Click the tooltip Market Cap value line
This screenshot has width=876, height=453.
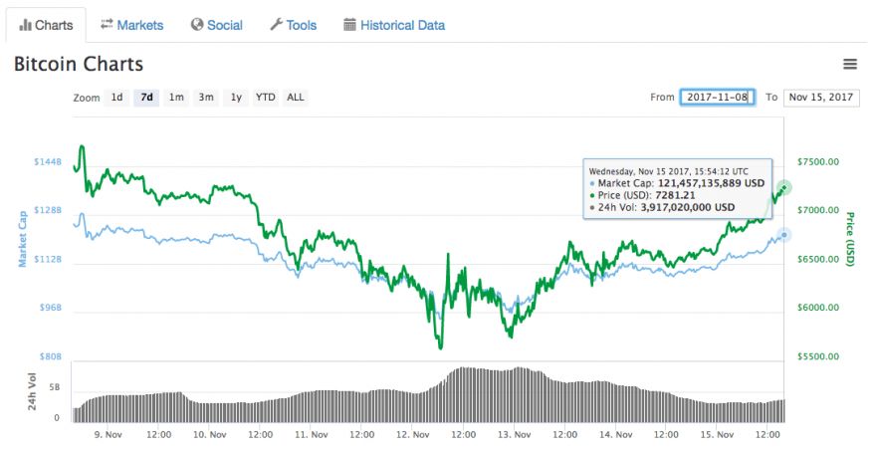[x=678, y=183]
